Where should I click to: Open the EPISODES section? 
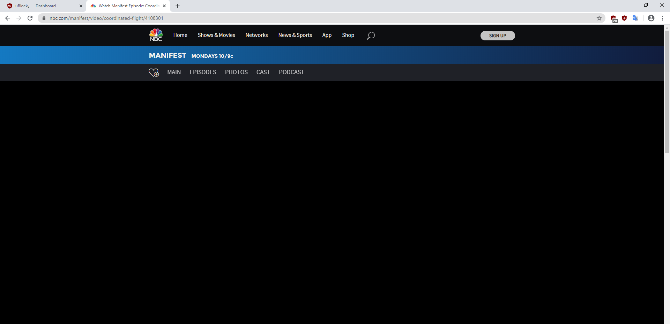click(x=203, y=72)
